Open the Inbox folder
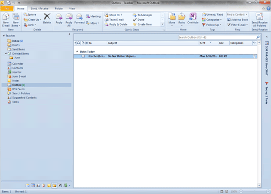 [15, 41]
